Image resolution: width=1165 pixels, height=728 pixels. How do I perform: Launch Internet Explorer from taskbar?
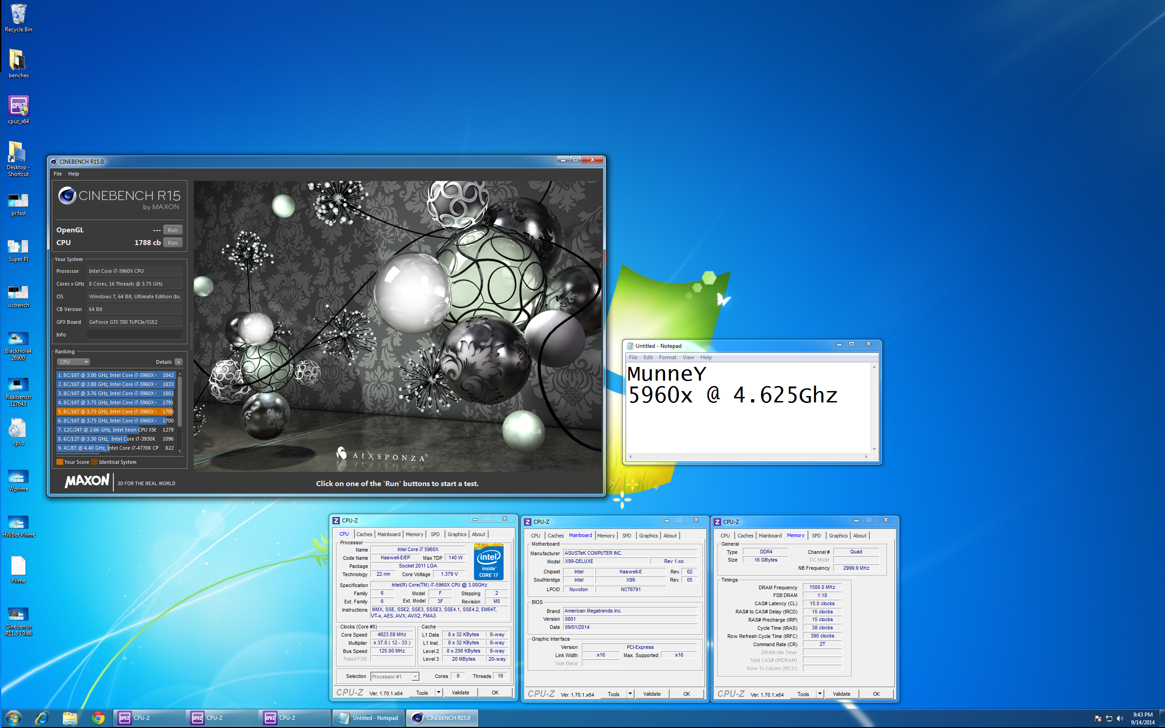pos(42,718)
